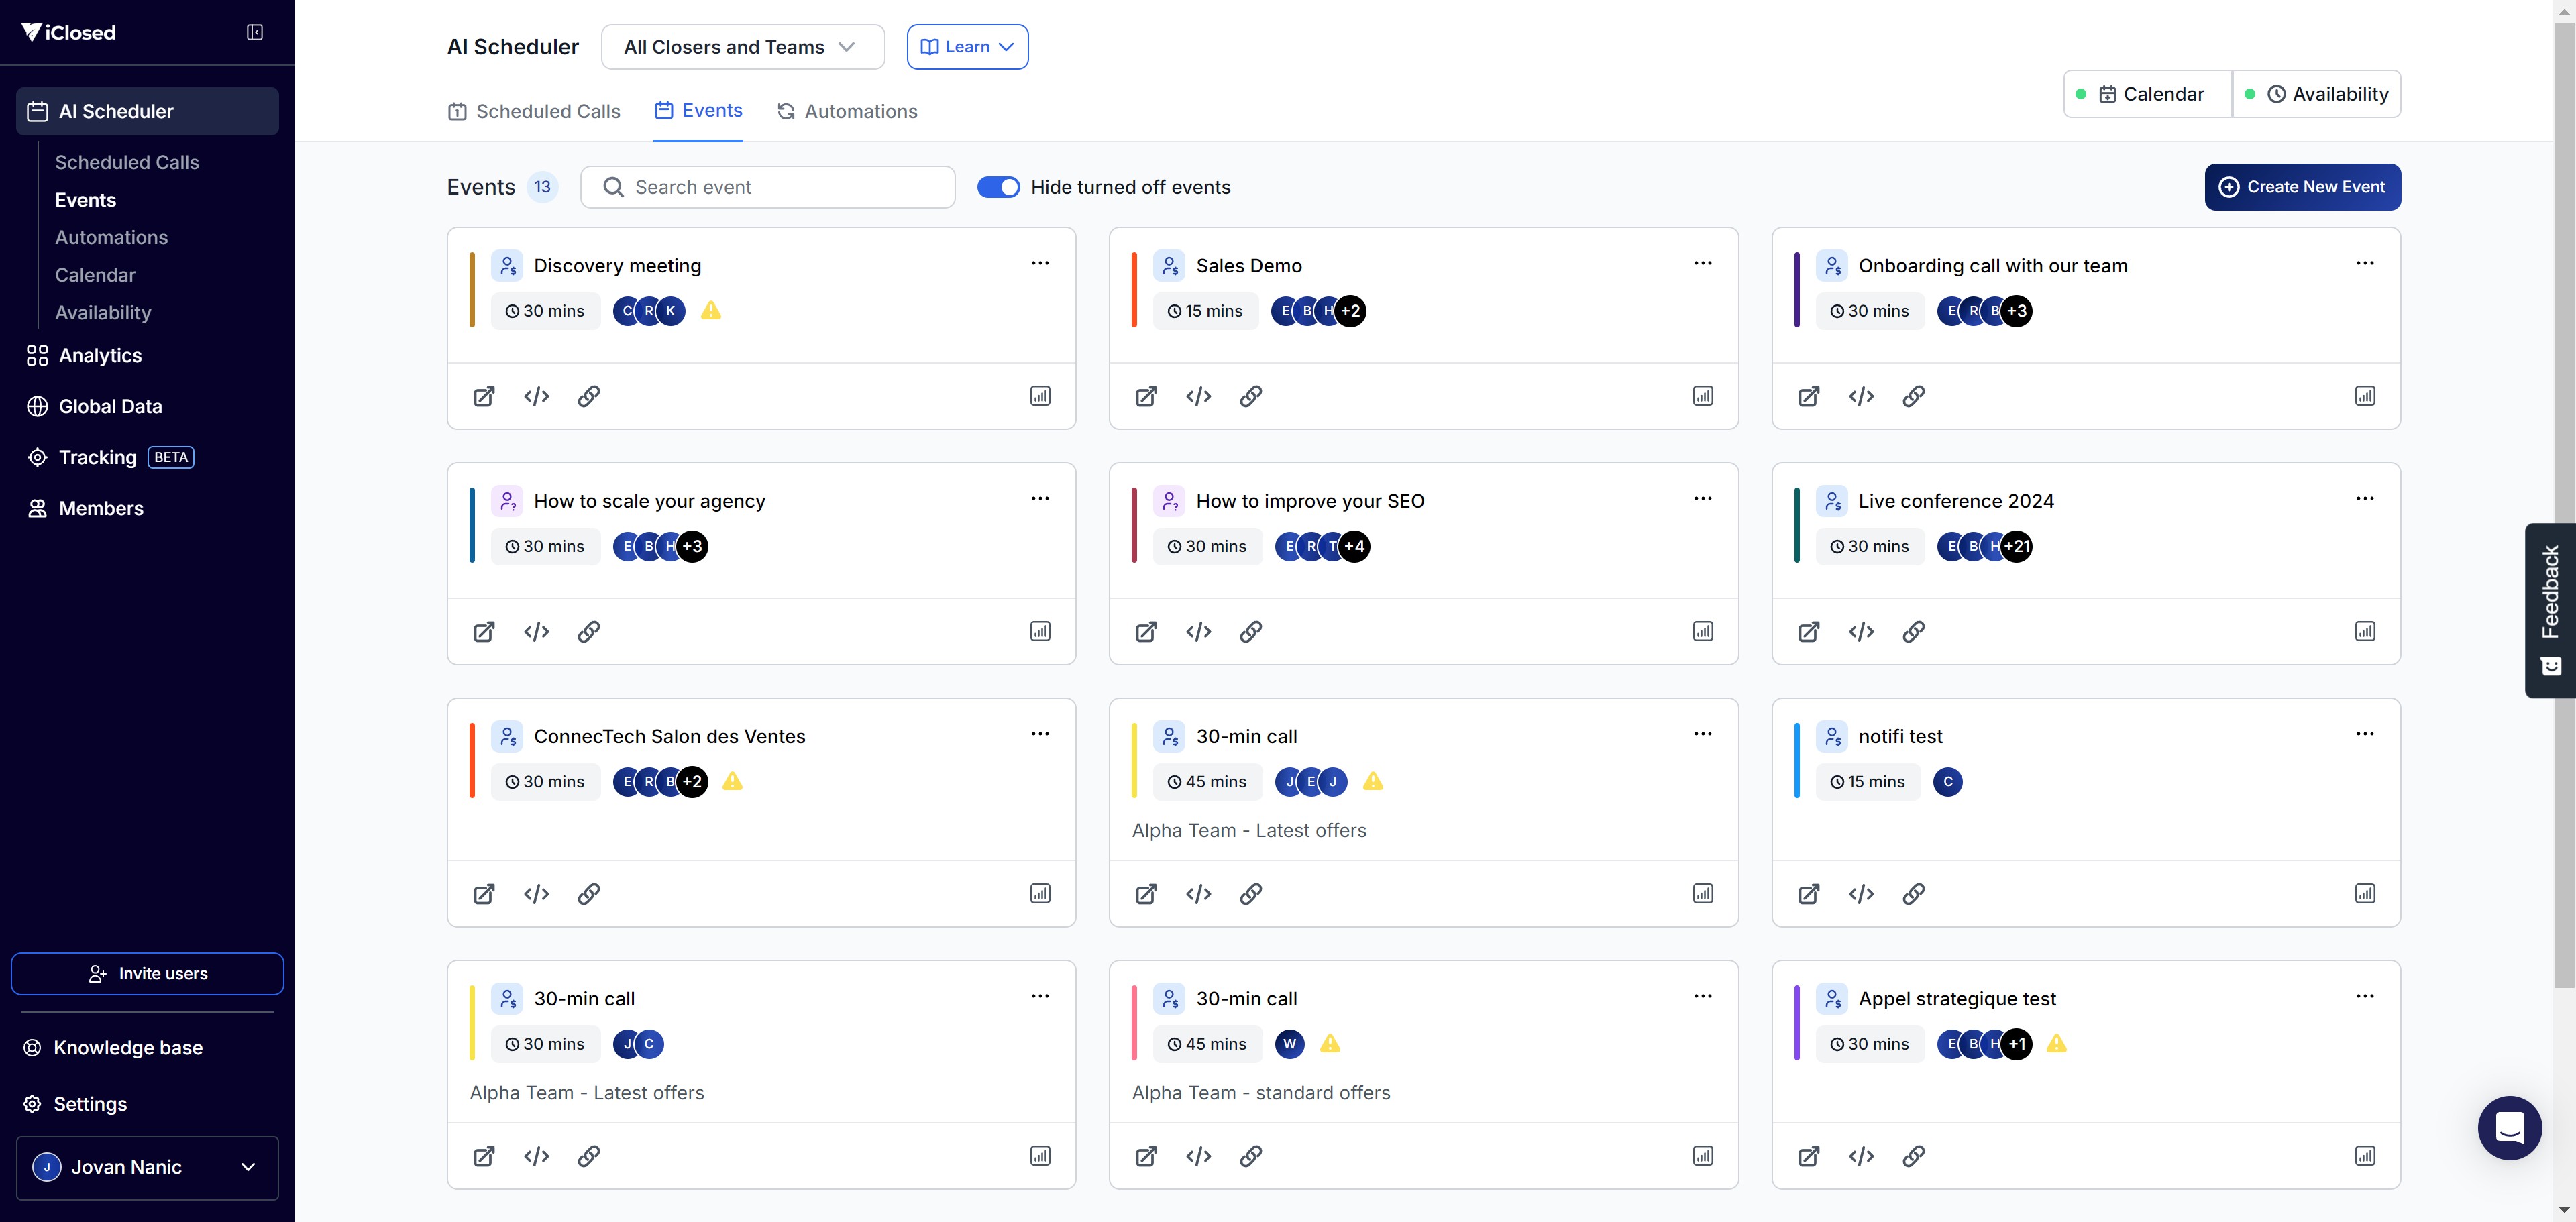This screenshot has width=2576, height=1222.
Task: Open Analytics in the sidebar
Action: [100, 355]
